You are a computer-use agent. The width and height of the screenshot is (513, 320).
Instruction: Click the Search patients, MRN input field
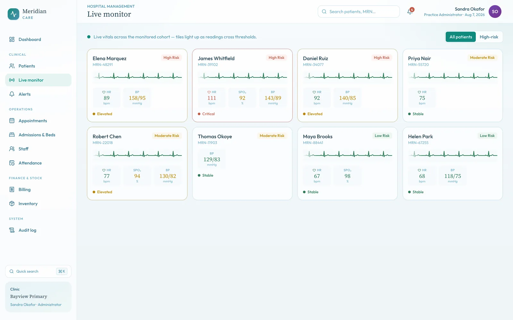(x=359, y=12)
